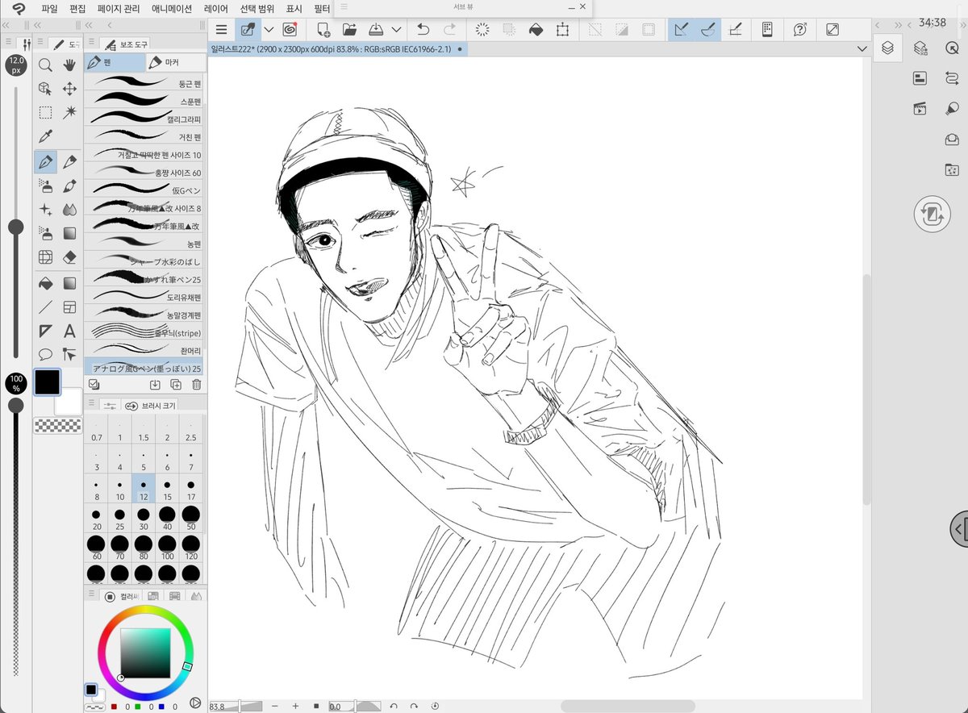Select the rectangular Selection marquee tool

[46, 113]
